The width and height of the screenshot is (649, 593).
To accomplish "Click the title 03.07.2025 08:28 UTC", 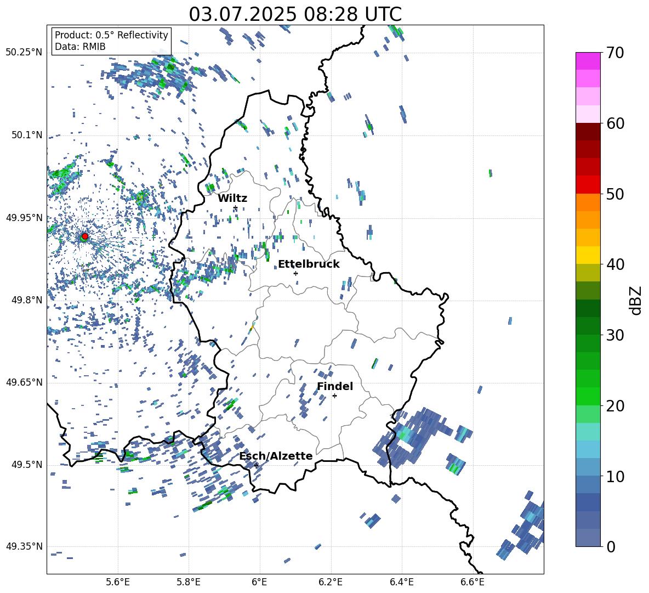I will pos(295,14).
